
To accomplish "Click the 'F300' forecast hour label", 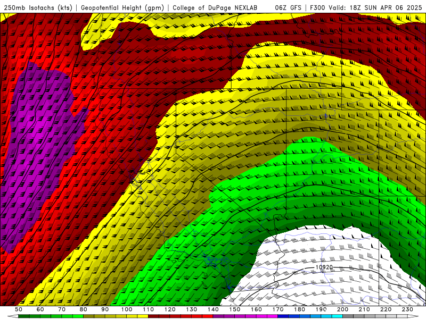I will point(317,7).
